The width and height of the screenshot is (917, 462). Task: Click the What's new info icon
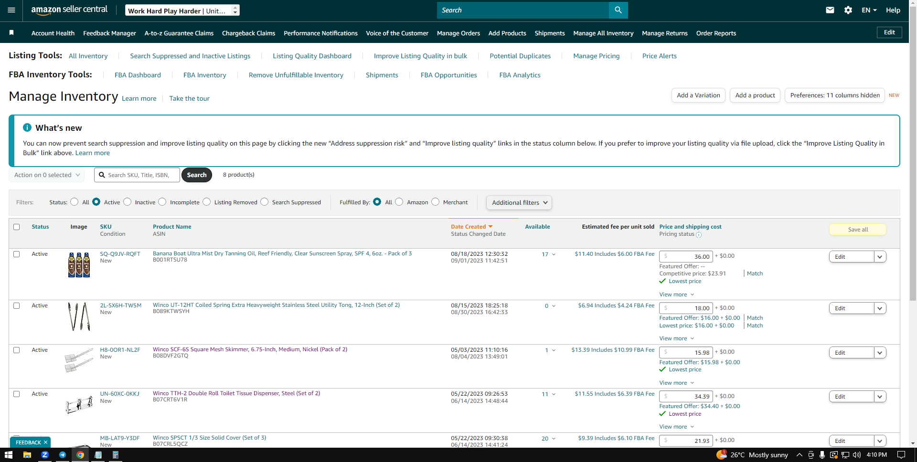tap(27, 127)
